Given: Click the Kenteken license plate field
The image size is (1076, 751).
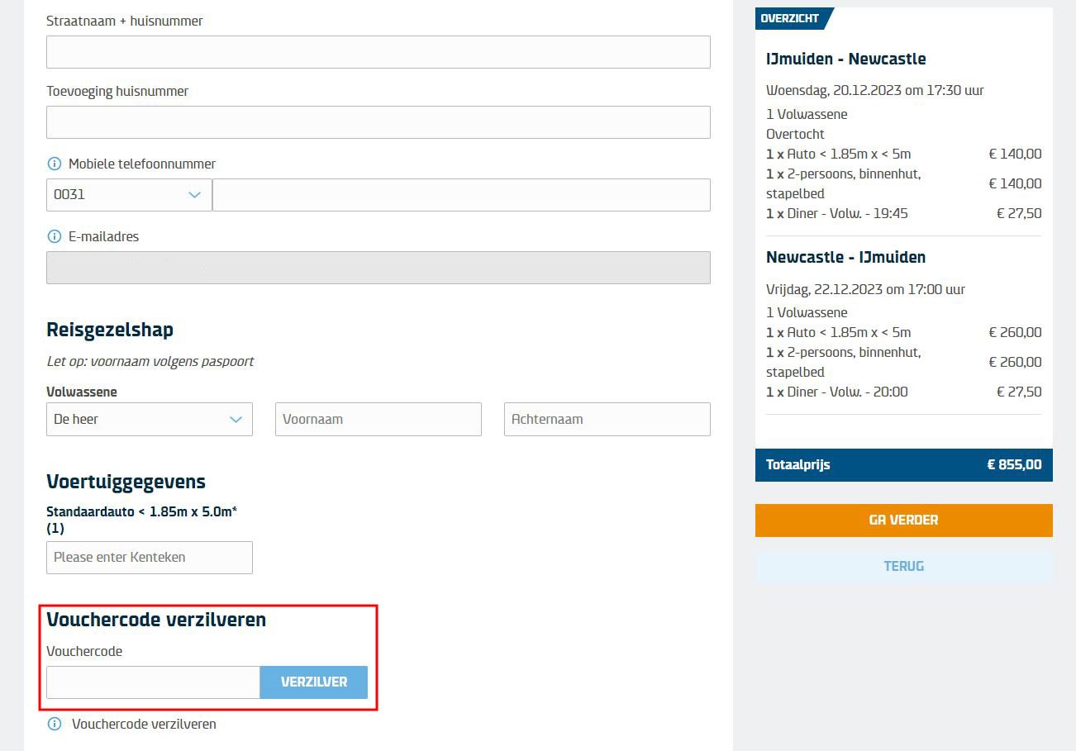Looking at the screenshot, I should click(x=149, y=558).
